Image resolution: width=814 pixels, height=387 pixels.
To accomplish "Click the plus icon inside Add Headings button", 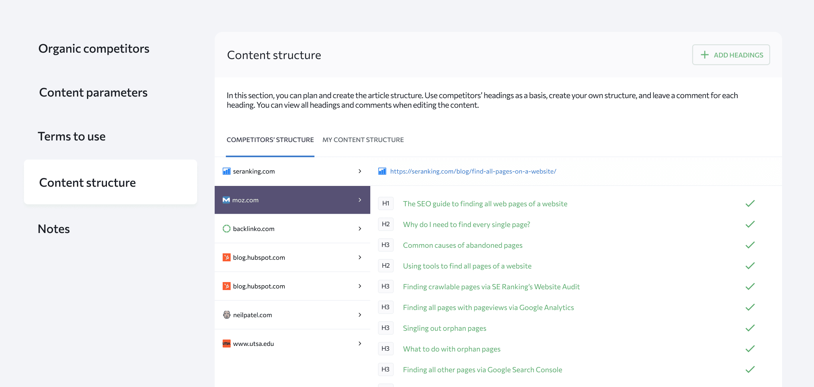I will 705,55.
